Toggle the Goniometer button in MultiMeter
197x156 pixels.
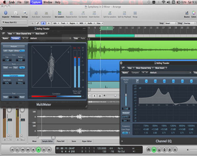(x=14, y=76)
